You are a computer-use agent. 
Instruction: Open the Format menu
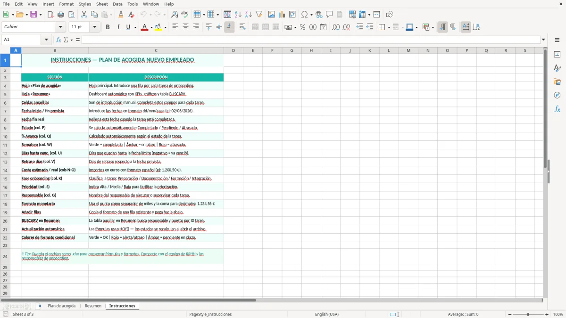66,4
